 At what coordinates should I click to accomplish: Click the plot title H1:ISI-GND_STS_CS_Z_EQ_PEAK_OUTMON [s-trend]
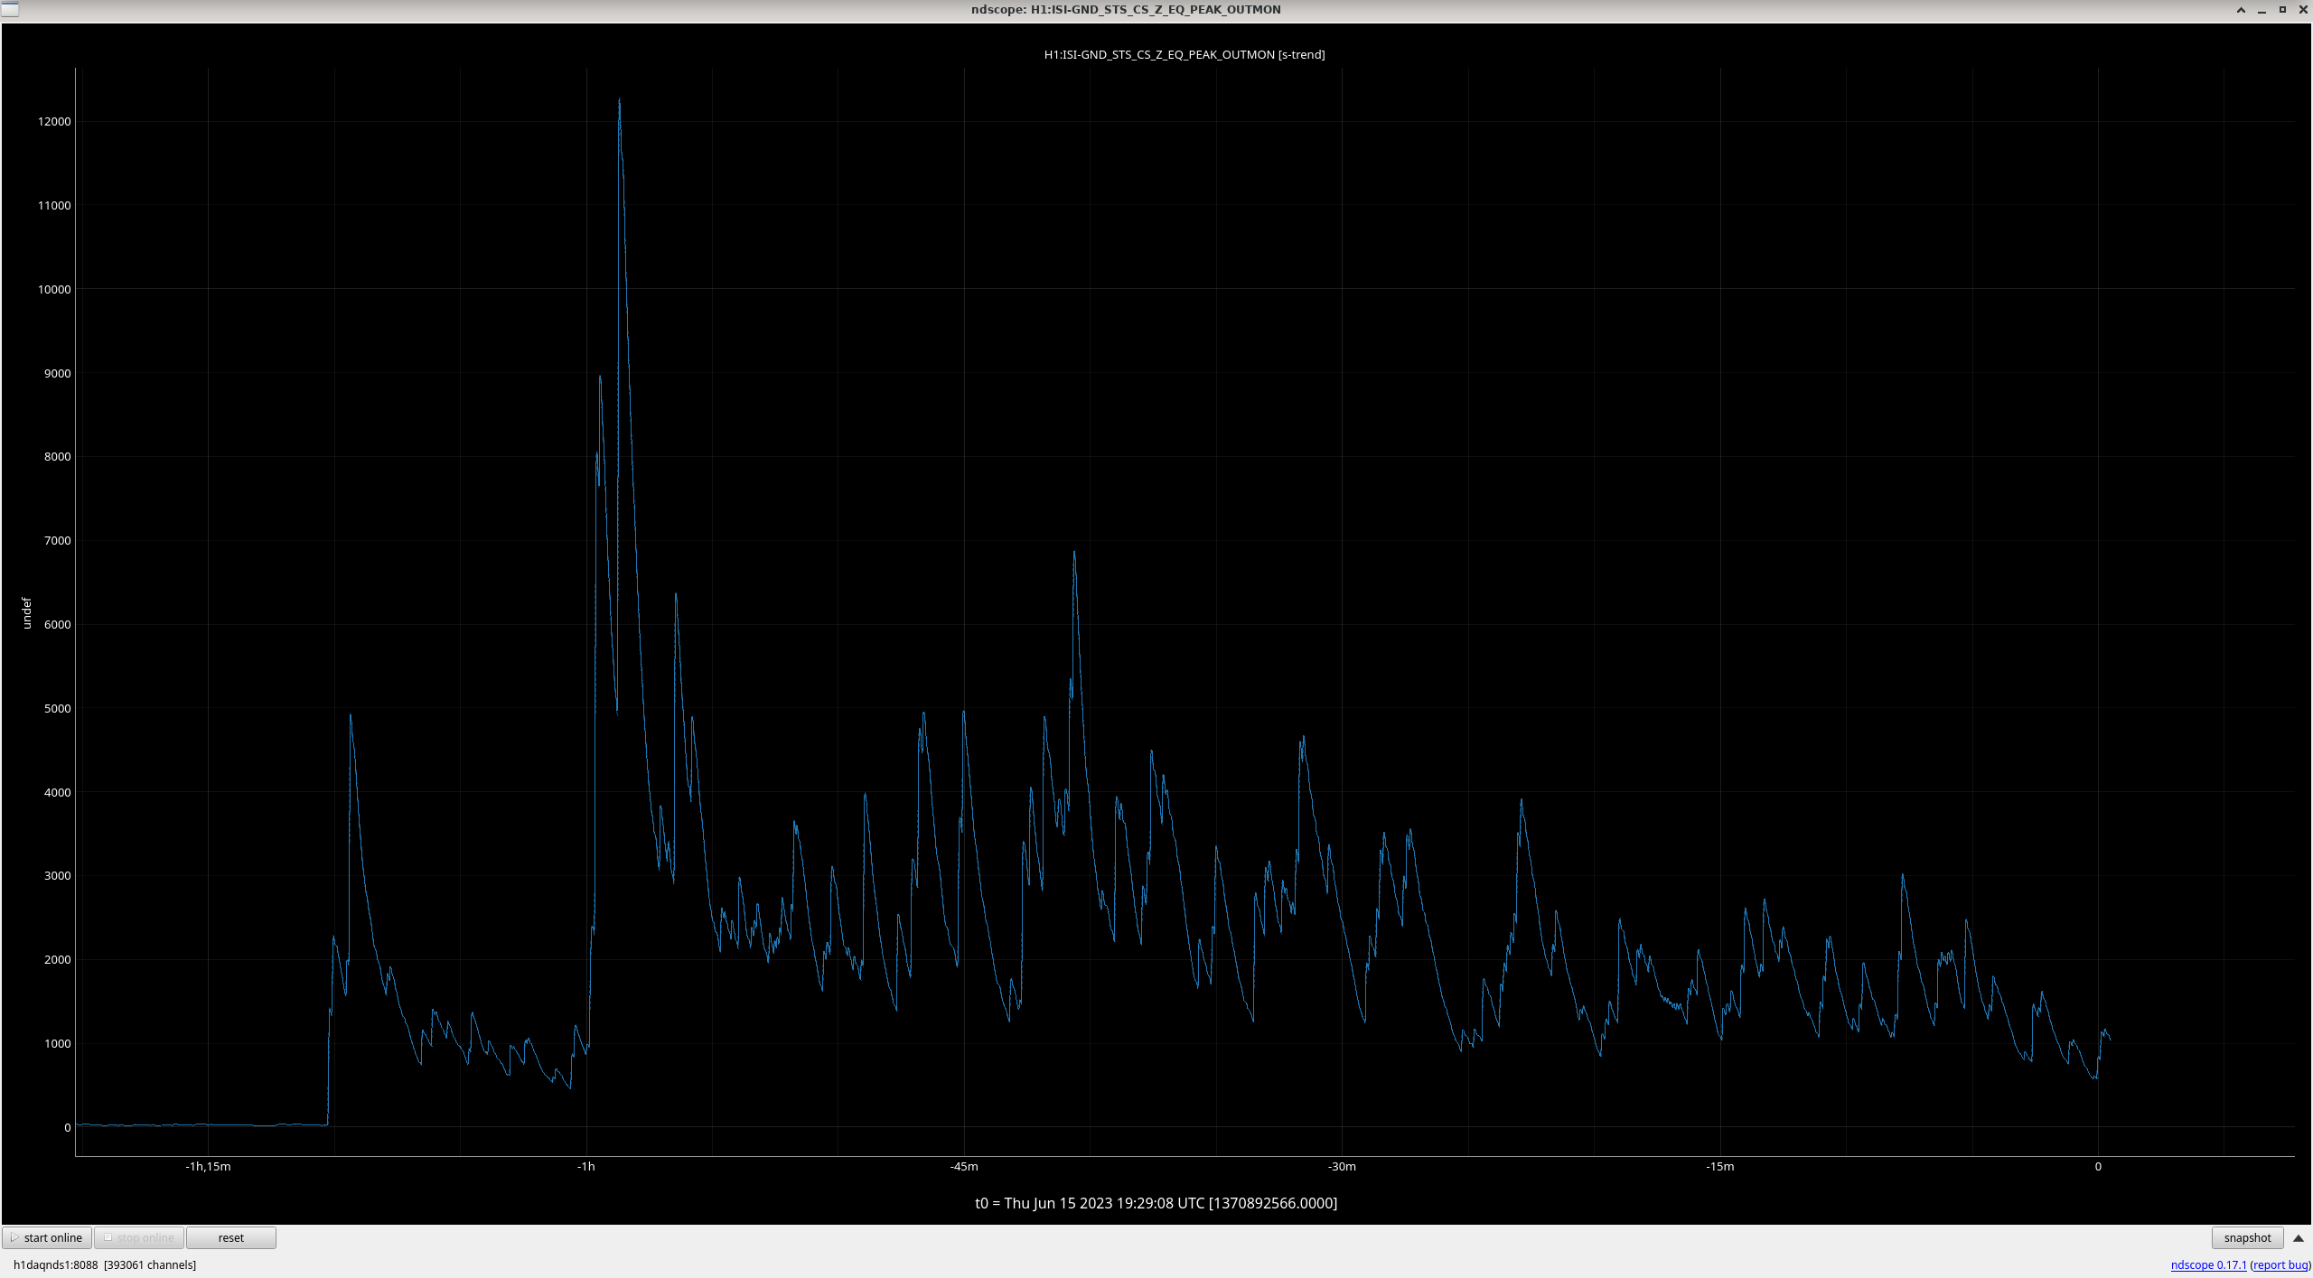click(1184, 54)
